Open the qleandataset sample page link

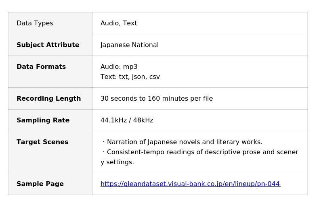pyautogui.click(x=190, y=184)
